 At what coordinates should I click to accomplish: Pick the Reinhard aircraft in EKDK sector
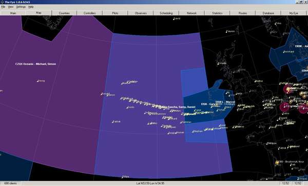tap(284, 52)
